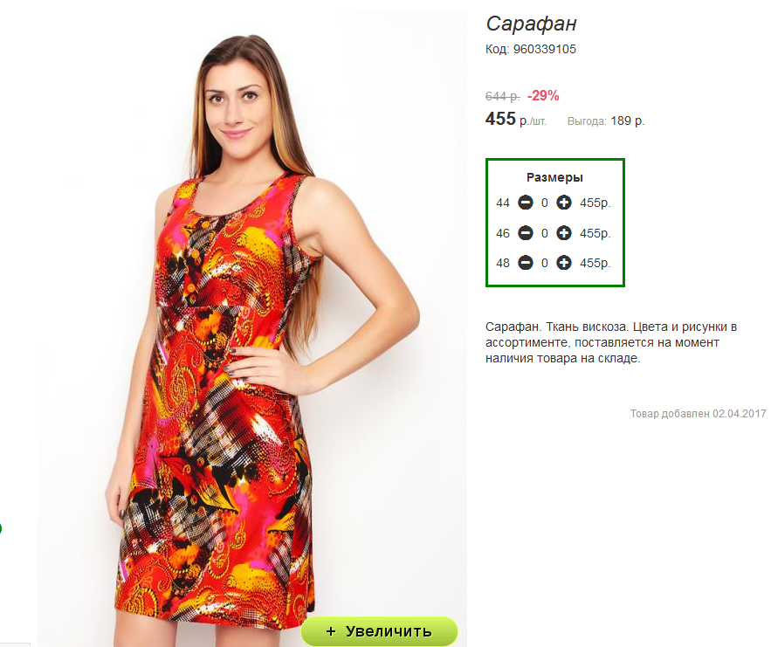Image resolution: width=771 pixels, height=647 pixels.
Task: Click the Размеры heading
Action: (554, 177)
